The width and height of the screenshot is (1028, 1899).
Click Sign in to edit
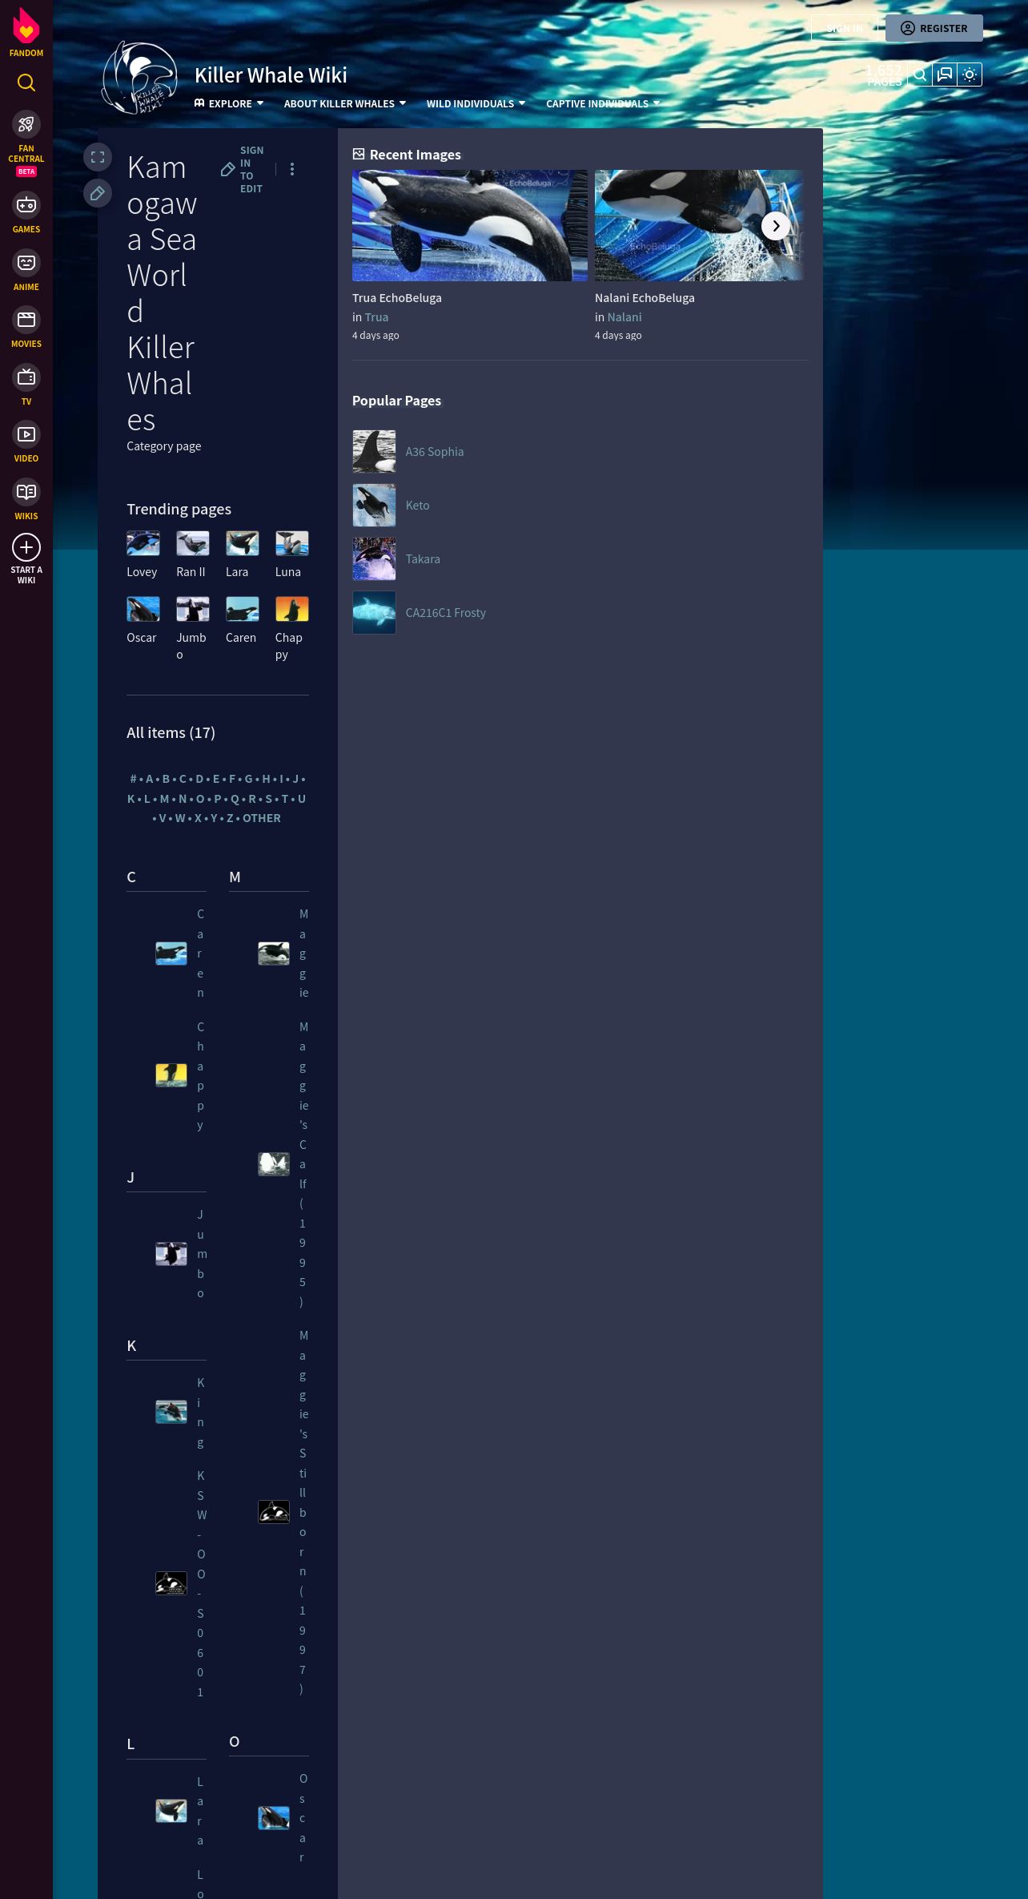pos(243,169)
